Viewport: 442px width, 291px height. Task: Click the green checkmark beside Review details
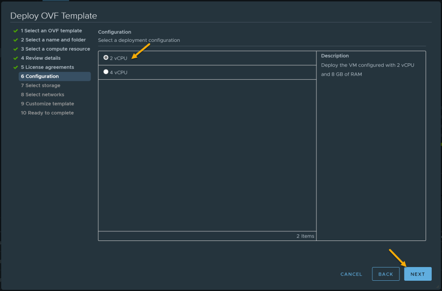[x=15, y=58]
